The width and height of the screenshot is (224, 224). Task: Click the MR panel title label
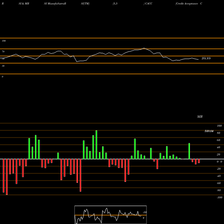(200, 116)
